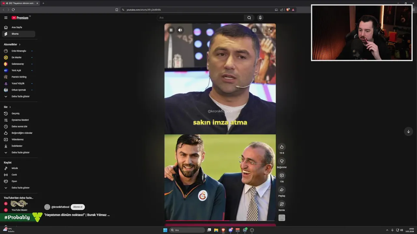Focus the YouTube 'Ara' search field
Screen dimensions: 417x234
(x=200, y=18)
